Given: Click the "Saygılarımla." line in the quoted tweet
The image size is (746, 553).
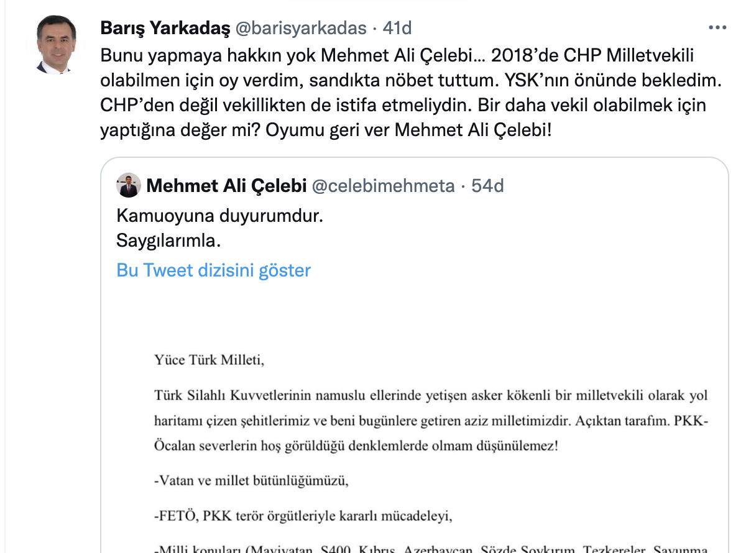Looking at the screenshot, I should (168, 239).
